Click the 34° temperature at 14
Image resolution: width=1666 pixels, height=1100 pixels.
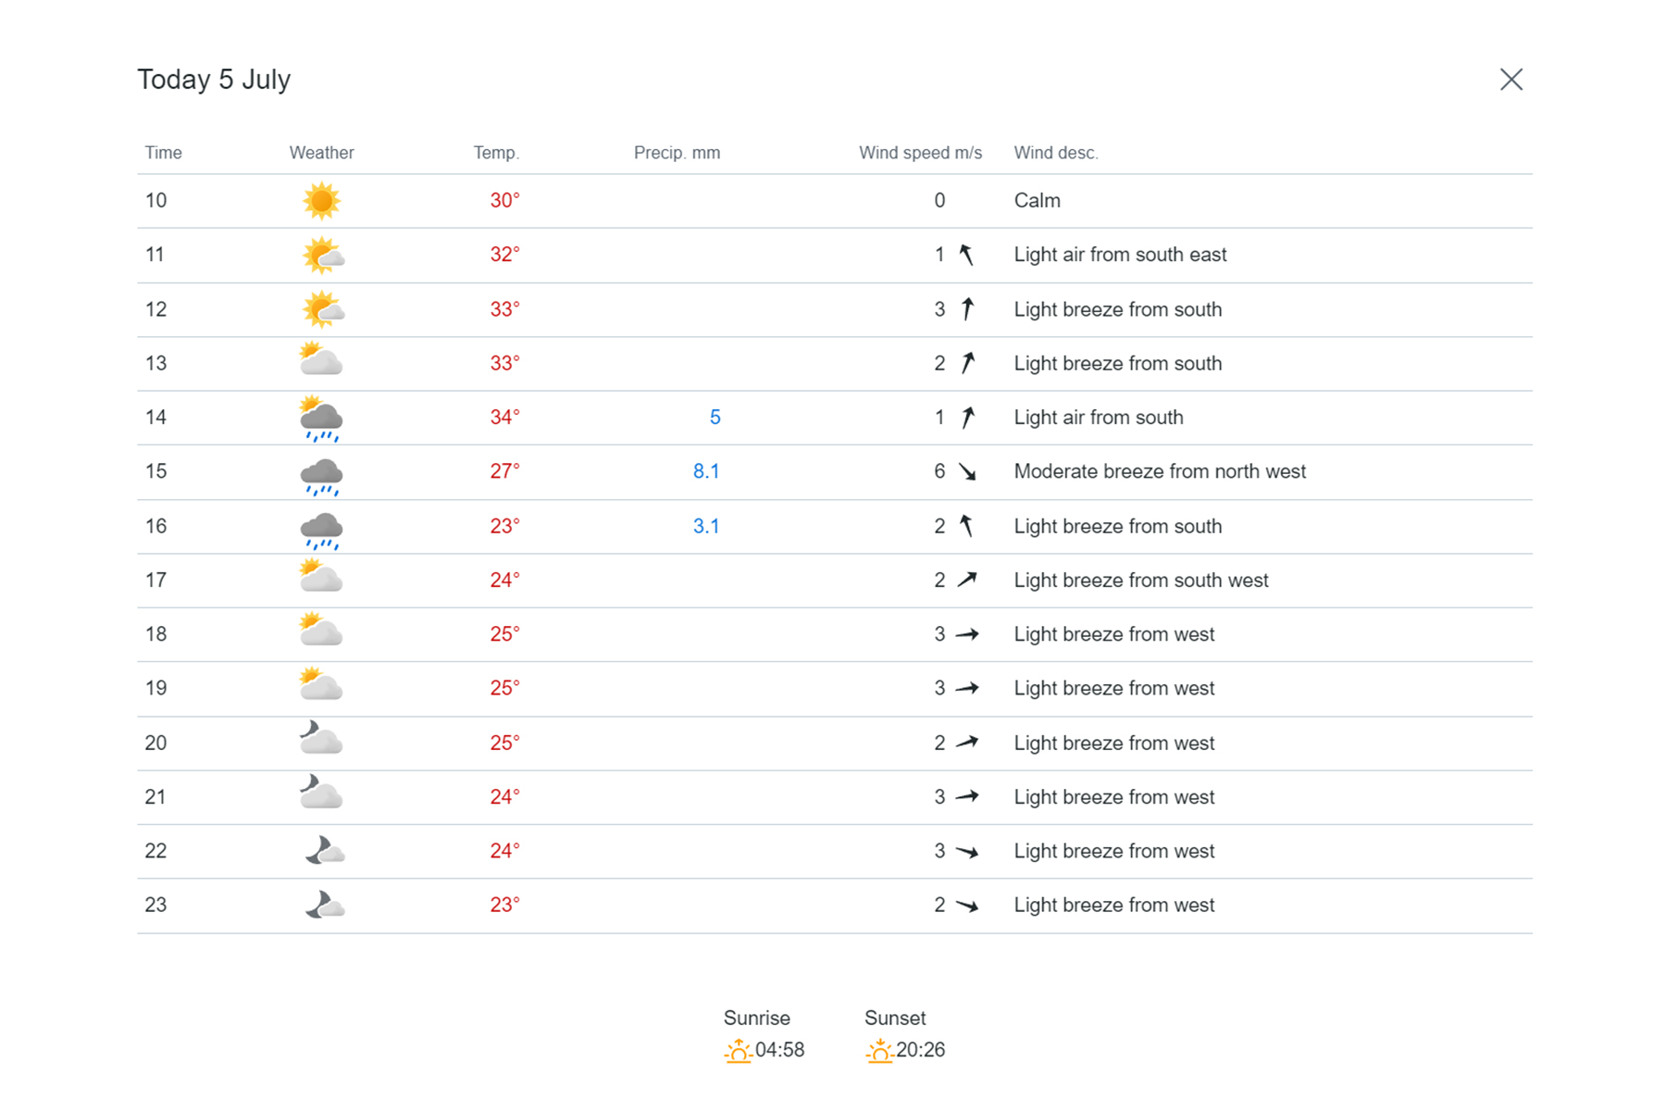(504, 418)
